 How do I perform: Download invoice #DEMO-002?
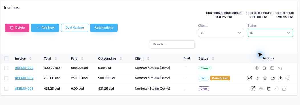(x=281, y=78)
